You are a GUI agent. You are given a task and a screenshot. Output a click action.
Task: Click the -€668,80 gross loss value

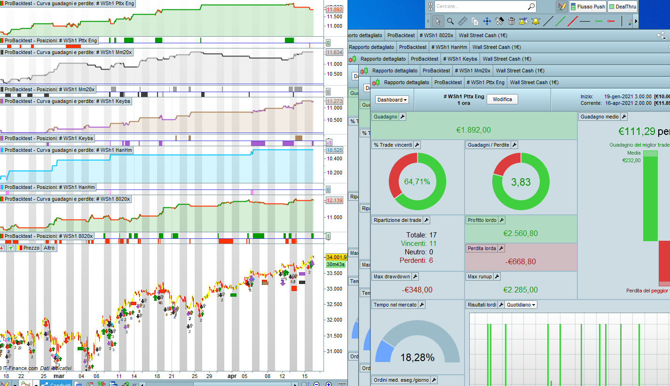point(520,261)
